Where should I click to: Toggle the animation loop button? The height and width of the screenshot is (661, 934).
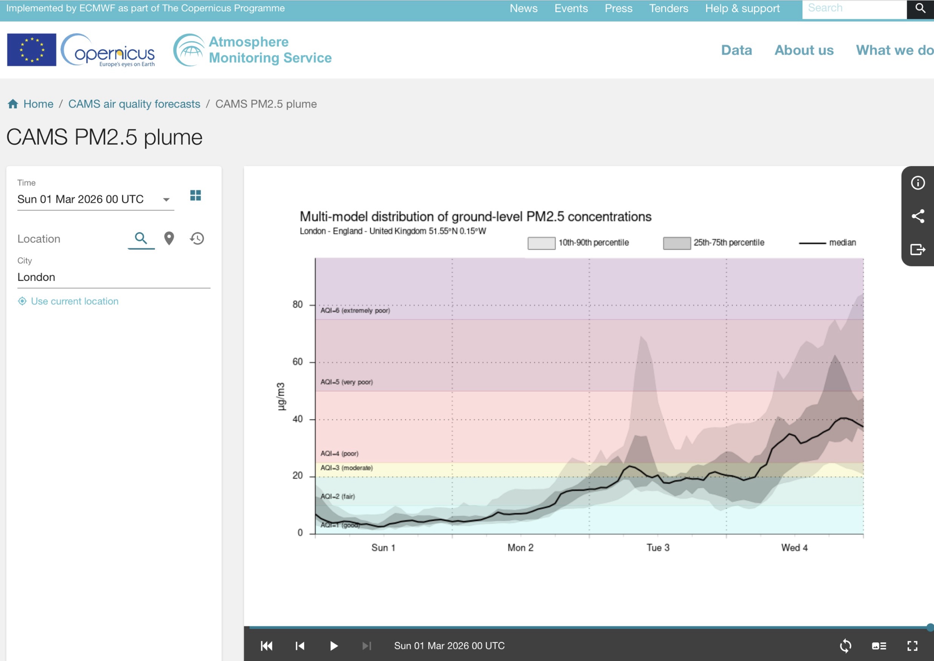pyautogui.click(x=845, y=646)
